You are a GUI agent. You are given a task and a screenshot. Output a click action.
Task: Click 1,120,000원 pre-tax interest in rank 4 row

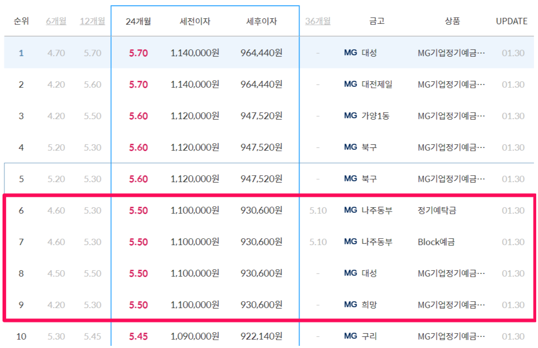(x=195, y=147)
